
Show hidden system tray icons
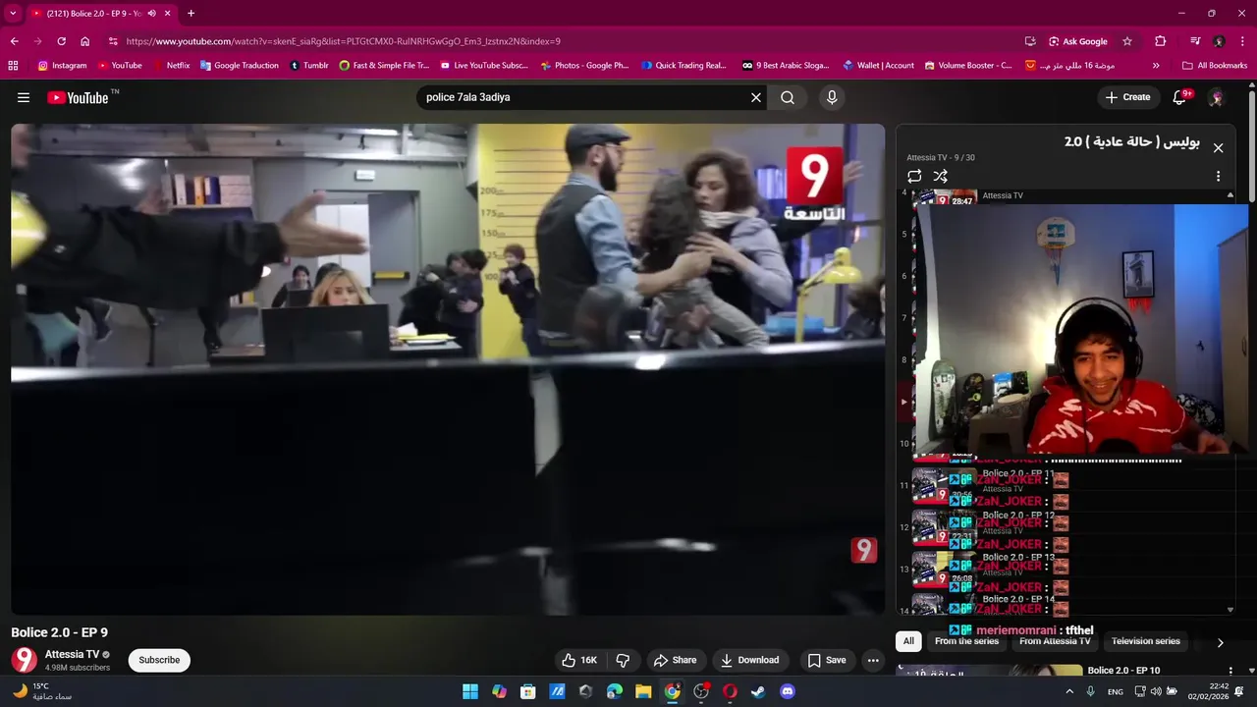(x=1069, y=691)
